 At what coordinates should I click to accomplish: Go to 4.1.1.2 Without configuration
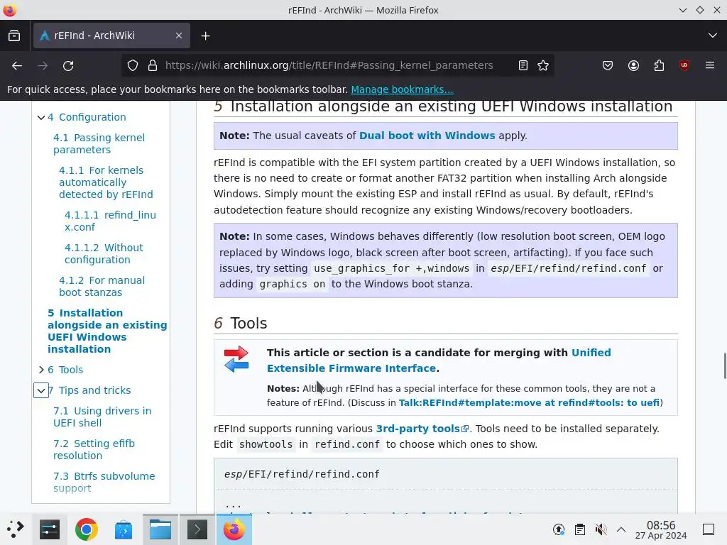(104, 253)
